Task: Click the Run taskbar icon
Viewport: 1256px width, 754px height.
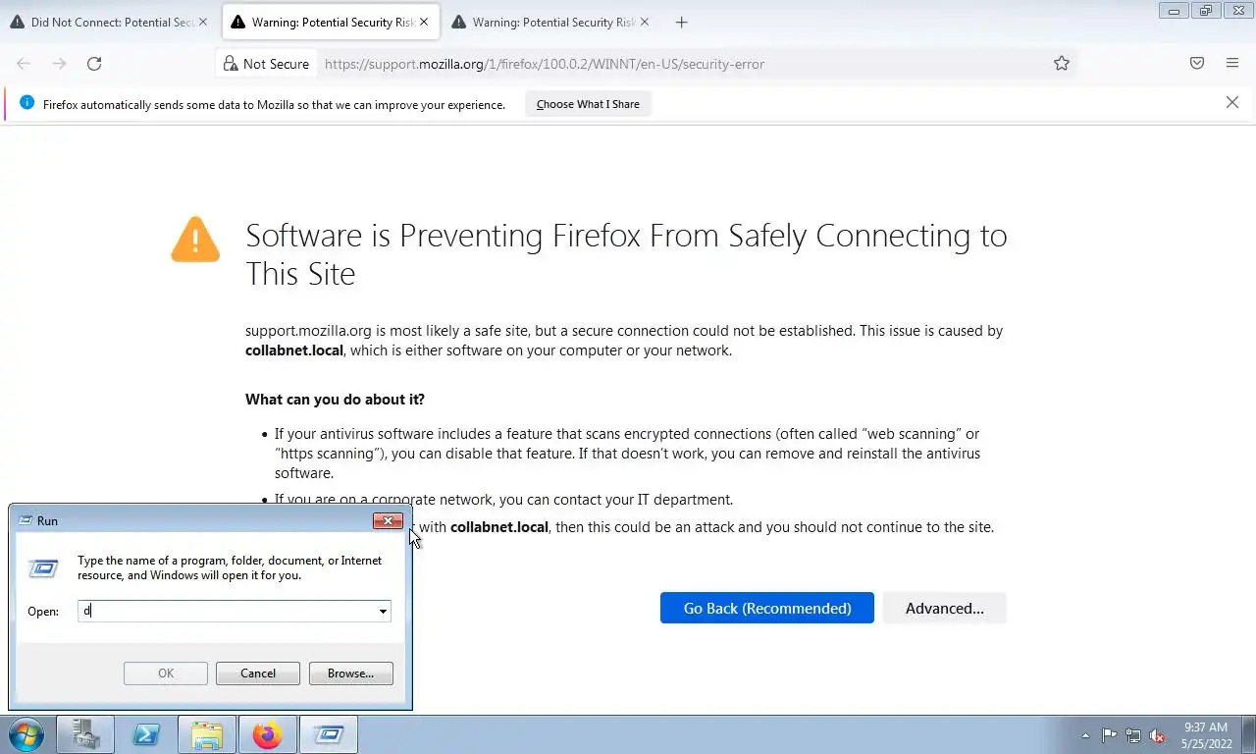Action: click(x=328, y=734)
